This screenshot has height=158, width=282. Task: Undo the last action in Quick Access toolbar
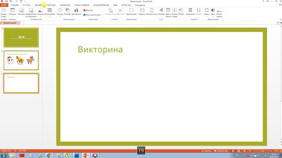coord(11,1)
